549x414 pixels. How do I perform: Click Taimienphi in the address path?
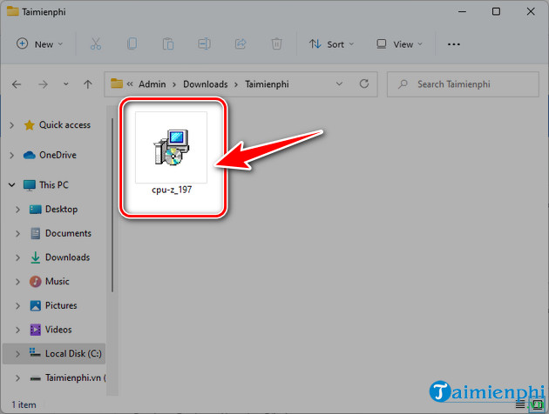pos(267,84)
